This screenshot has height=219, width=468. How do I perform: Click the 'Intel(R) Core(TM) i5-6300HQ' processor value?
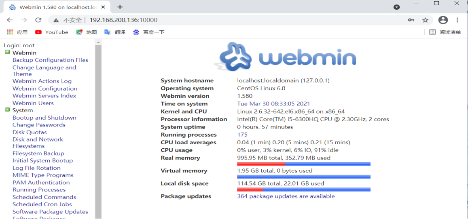313,119
